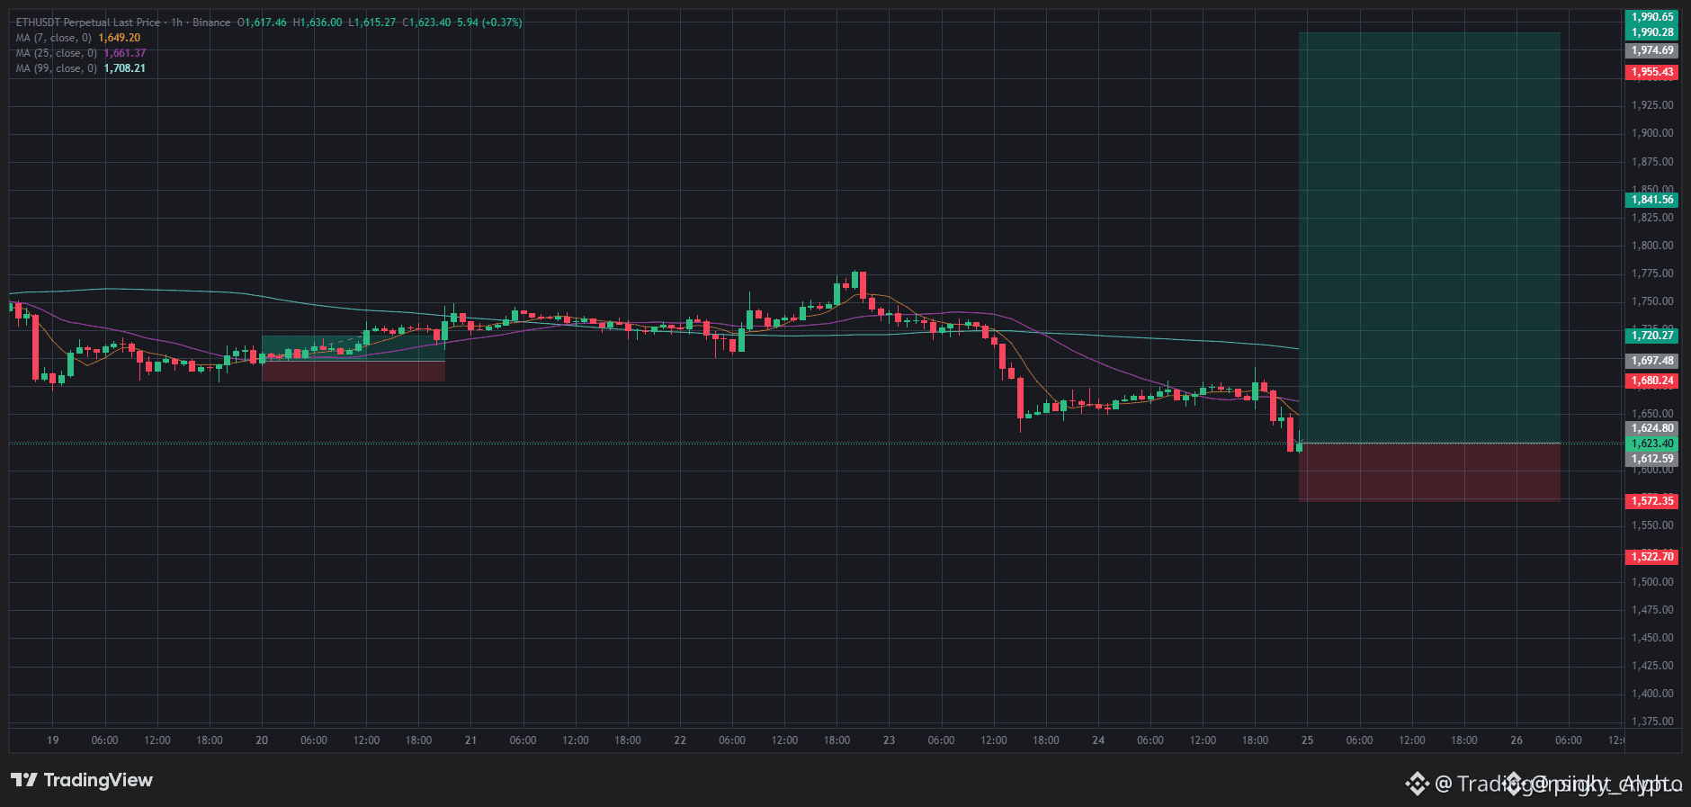Image resolution: width=1691 pixels, height=807 pixels.
Task: Click date label 25 on time axis
Action: click(1307, 740)
